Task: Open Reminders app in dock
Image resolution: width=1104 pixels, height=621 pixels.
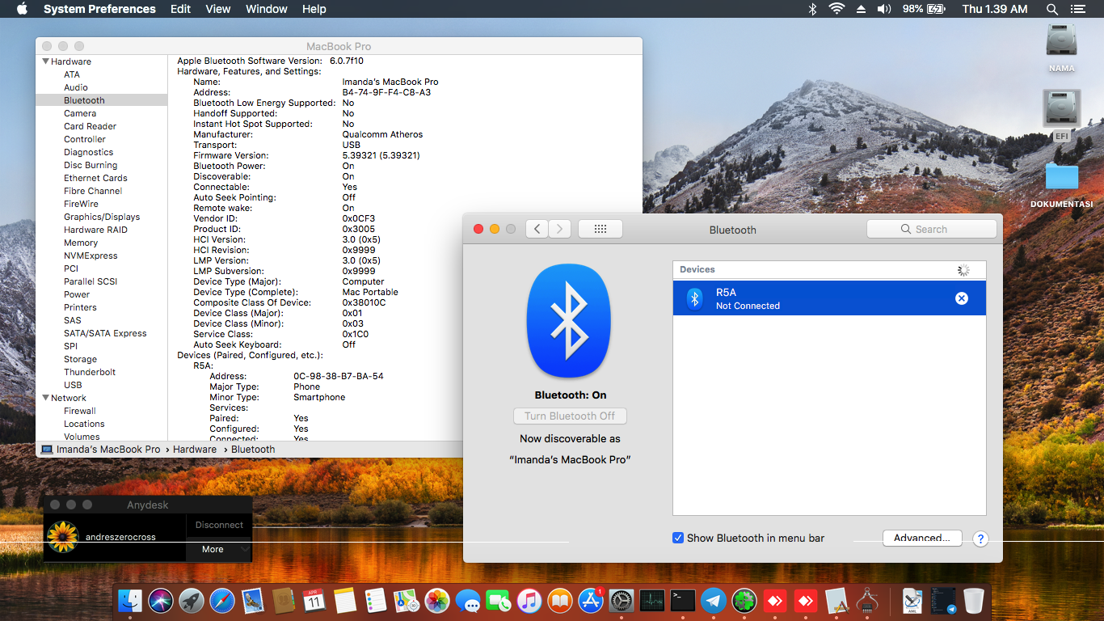Action: click(376, 600)
